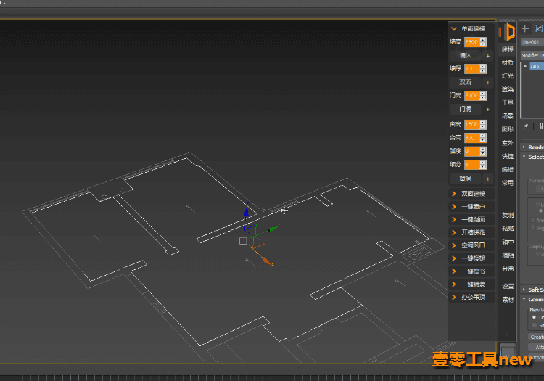Click the 门洞 door opening button

click(465, 109)
